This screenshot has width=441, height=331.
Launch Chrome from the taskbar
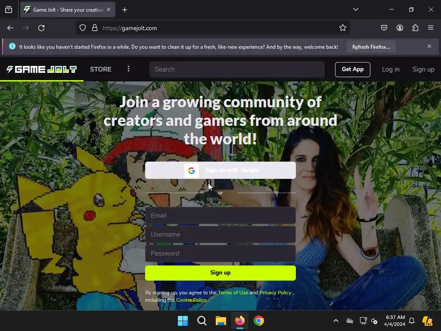(x=259, y=321)
